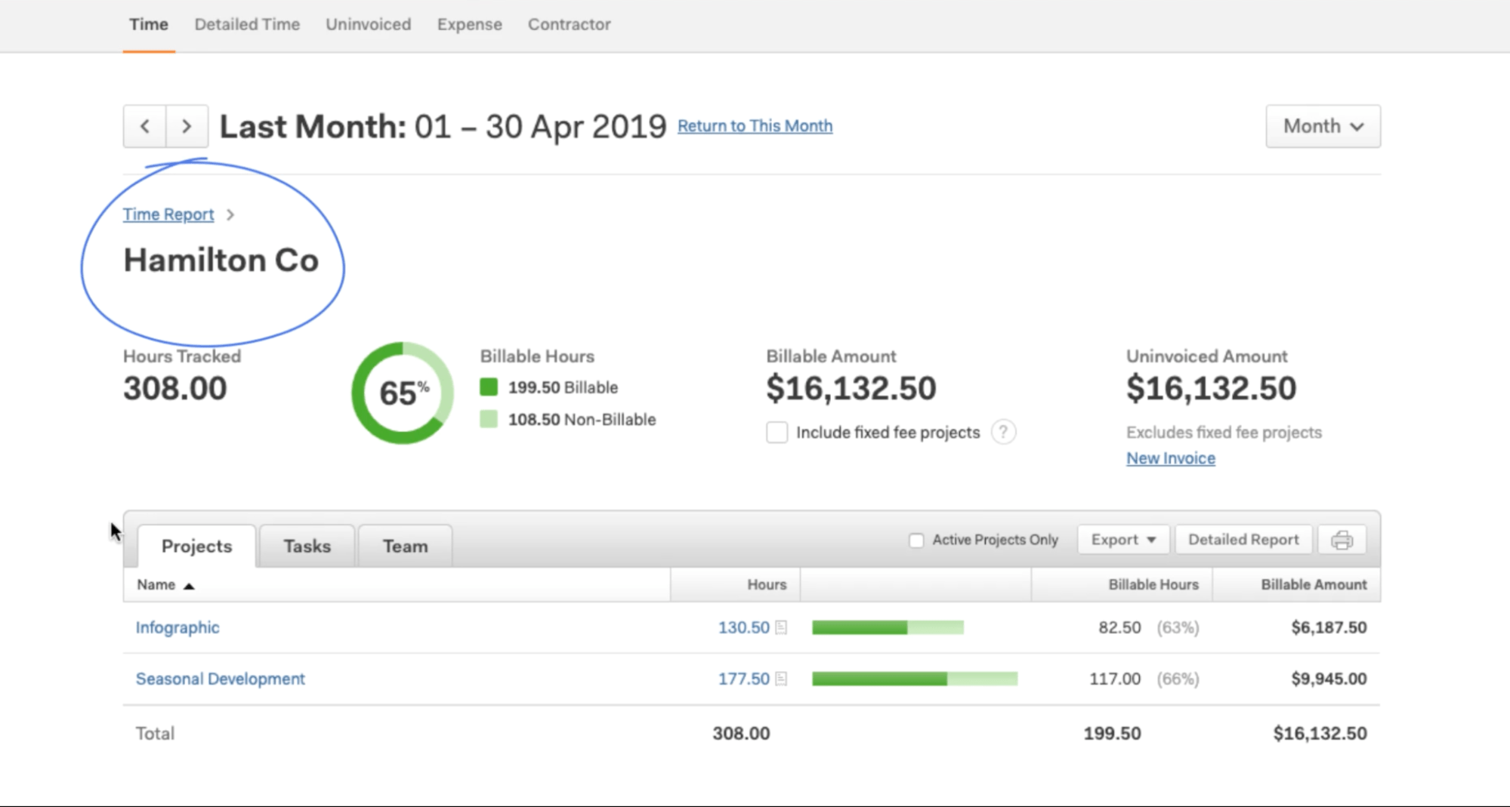The width and height of the screenshot is (1510, 807).
Task: Sort by Name column header
Action: pos(397,584)
